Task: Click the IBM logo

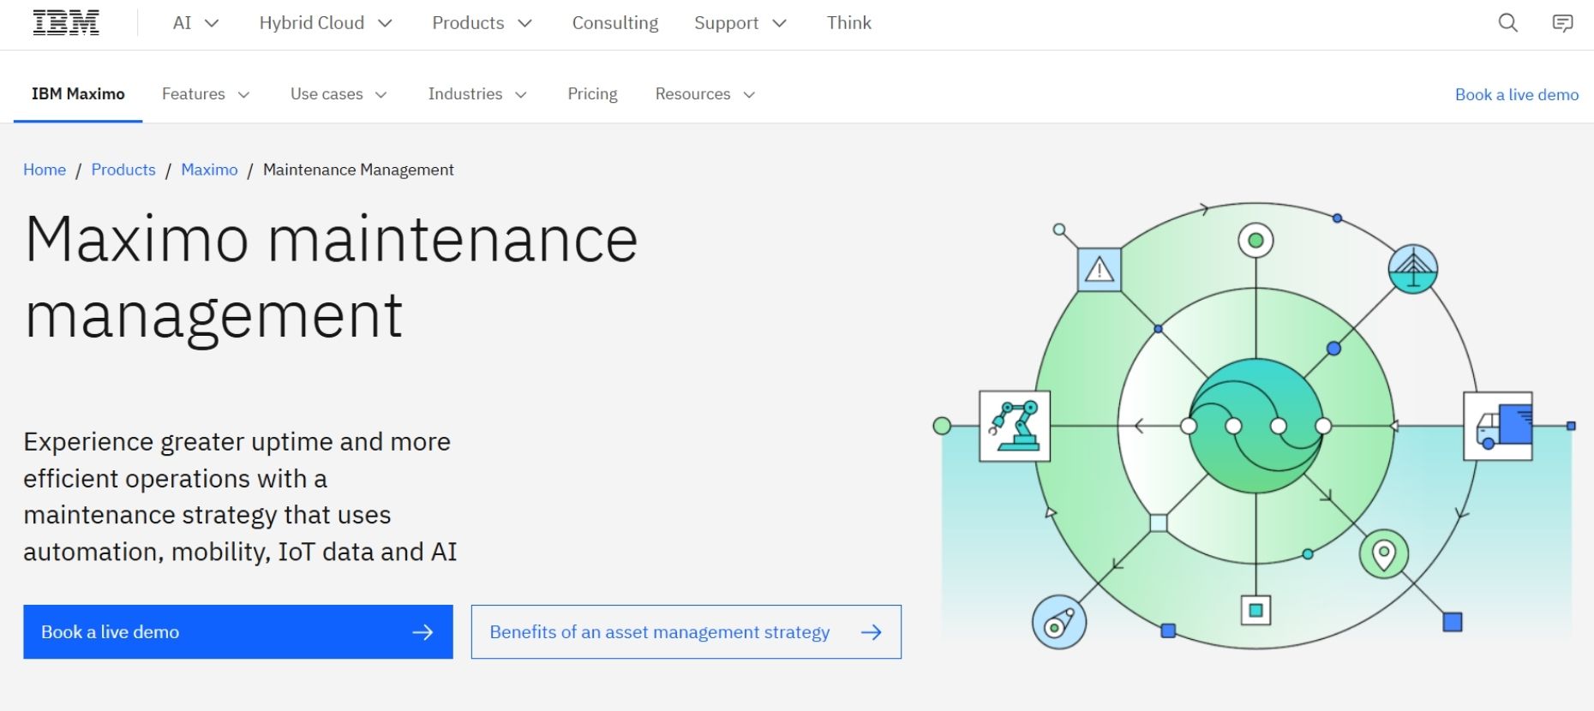Action: [66, 23]
